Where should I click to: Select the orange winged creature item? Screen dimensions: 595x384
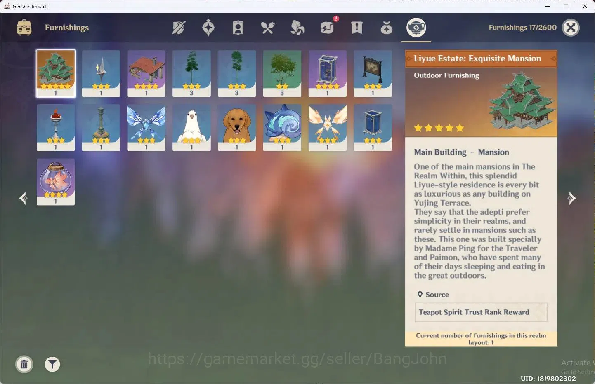click(x=328, y=127)
